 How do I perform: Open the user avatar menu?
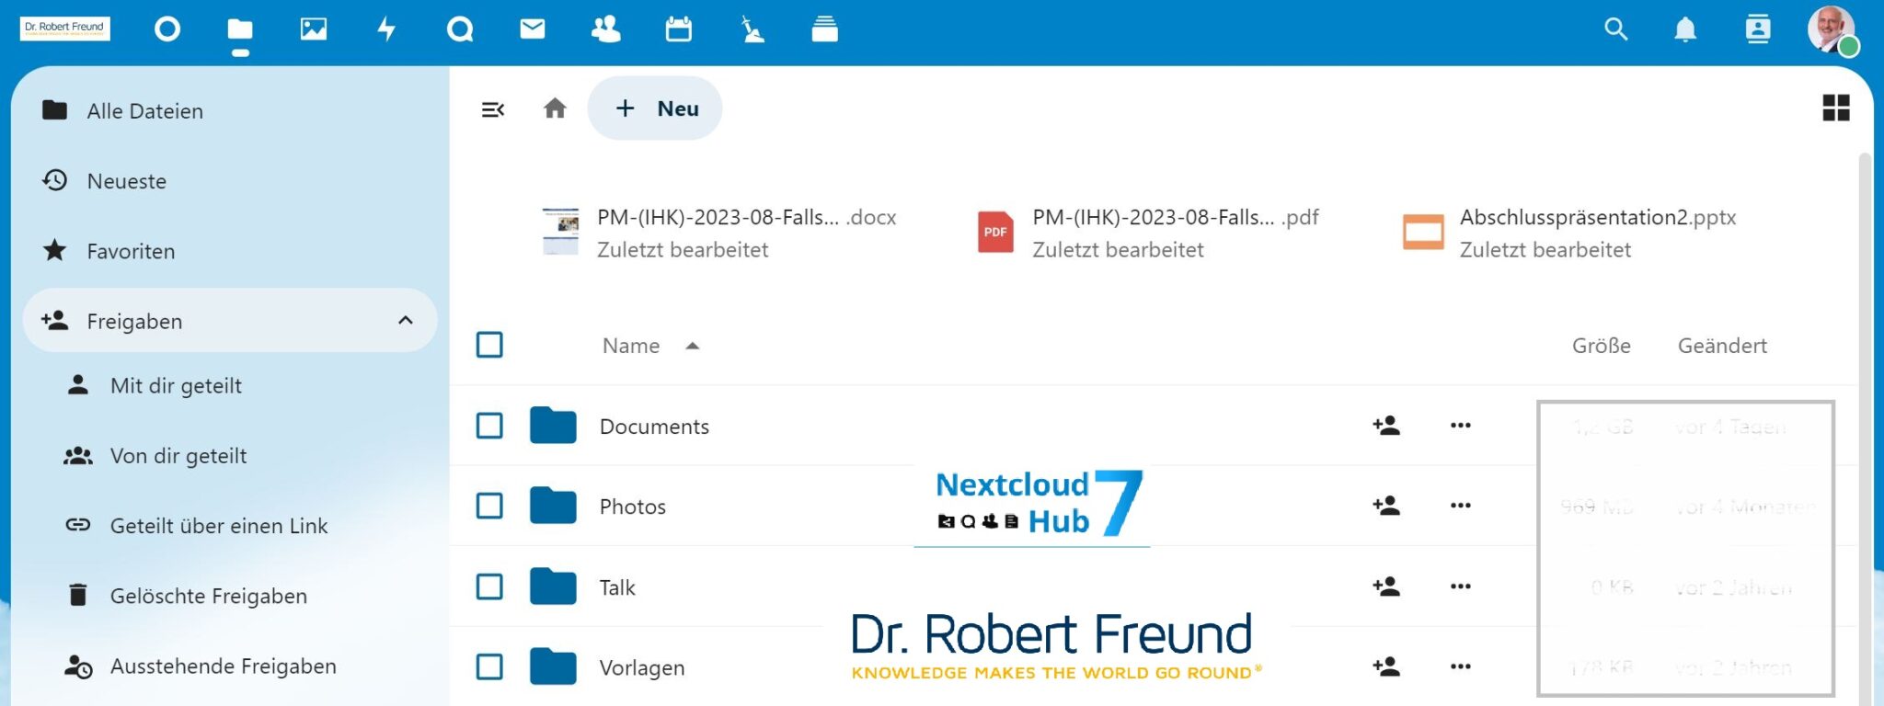pos(1832,30)
